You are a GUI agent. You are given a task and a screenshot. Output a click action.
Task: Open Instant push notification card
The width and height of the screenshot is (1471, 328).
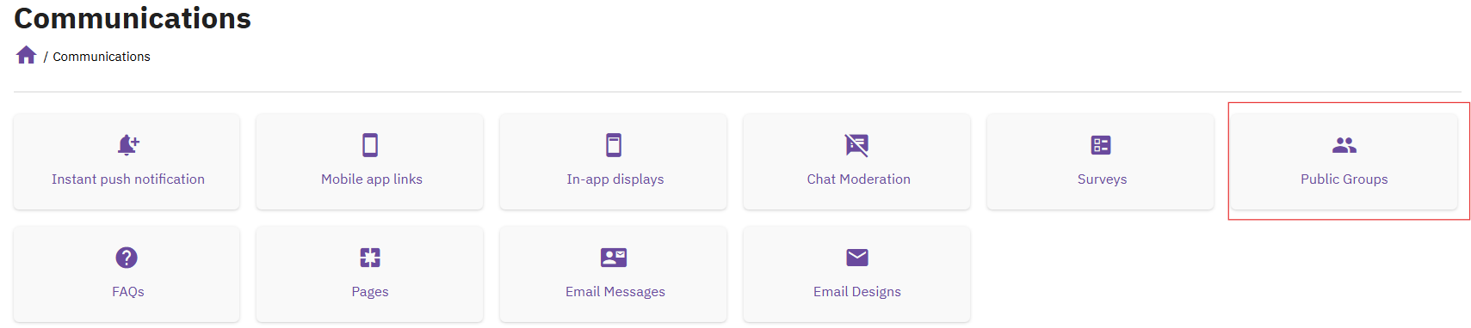127,161
